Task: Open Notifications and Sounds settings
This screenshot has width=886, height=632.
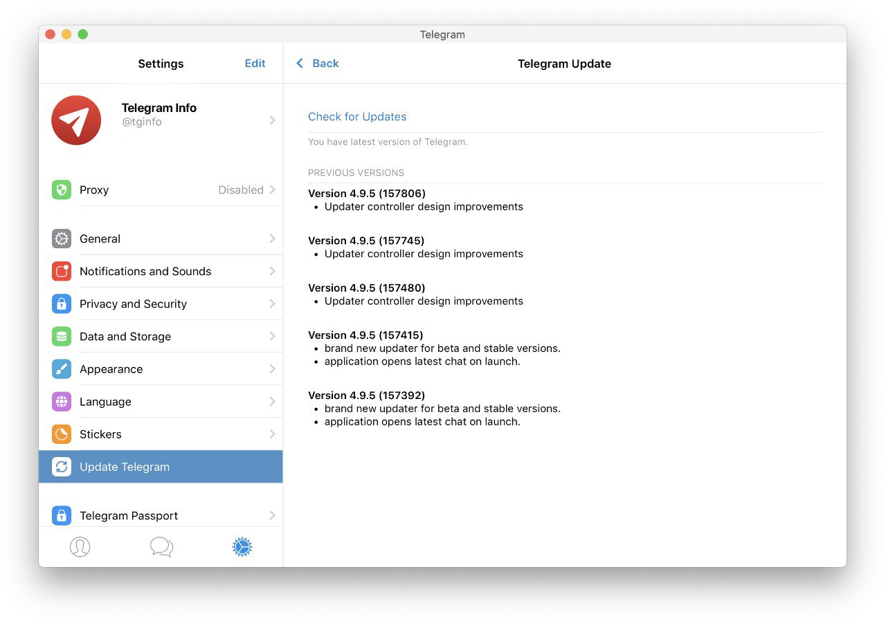Action: click(161, 271)
